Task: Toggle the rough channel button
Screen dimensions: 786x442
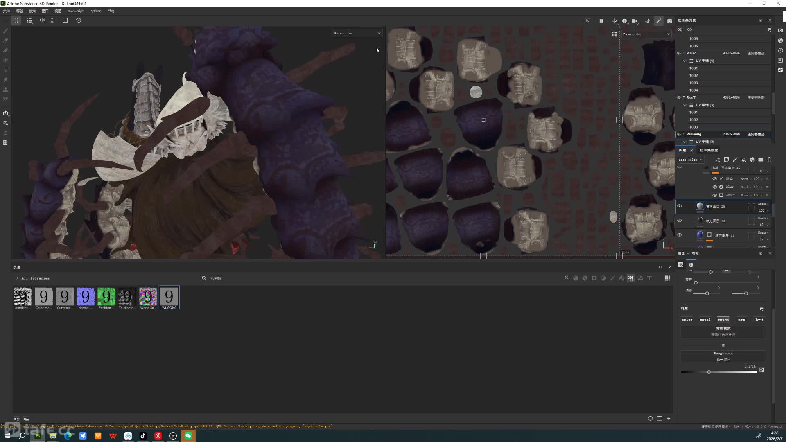Action: (x=723, y=320)
